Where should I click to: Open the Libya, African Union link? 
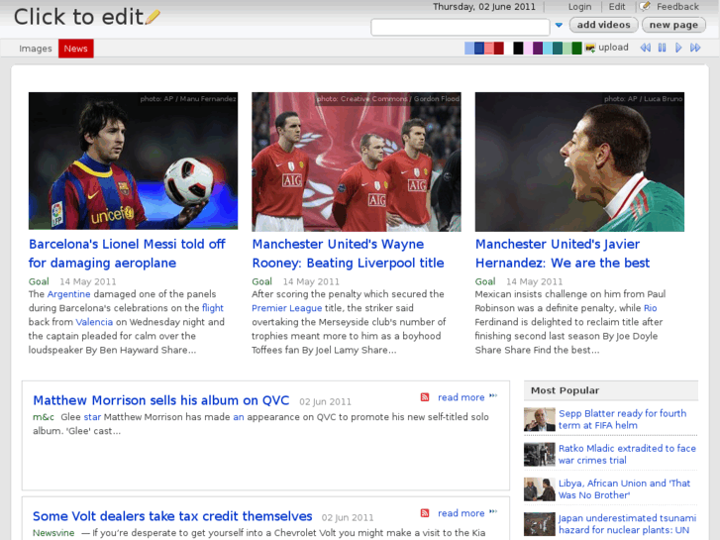pos(624,489)
